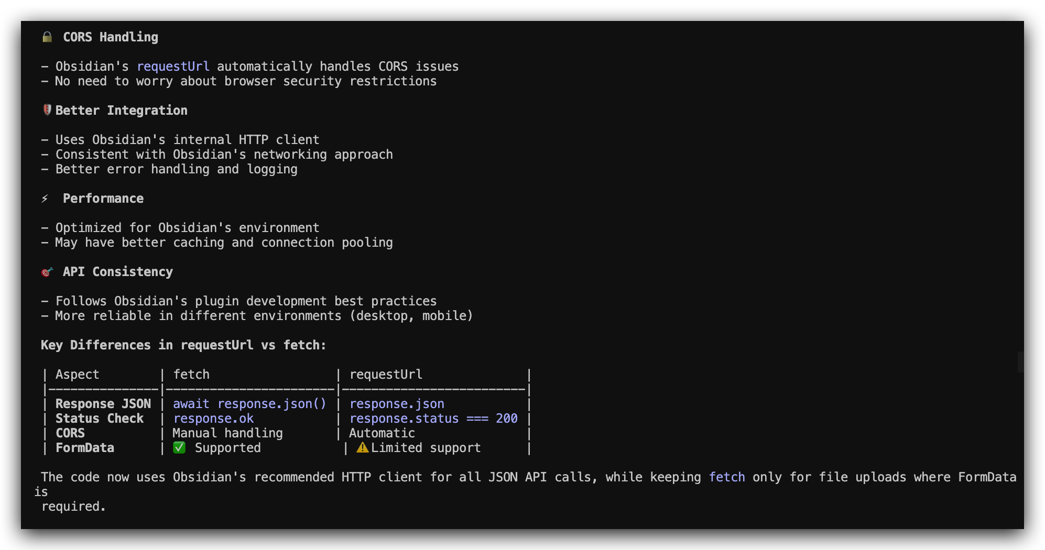Click 'Key Differences in requestUrl vs fetch:' heading
This screenshot has width=1045, height=550.
click(x=183, y=345)
